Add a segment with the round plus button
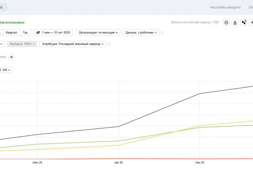Viewport: 253px width, 169px height. [x=12, y=57]
